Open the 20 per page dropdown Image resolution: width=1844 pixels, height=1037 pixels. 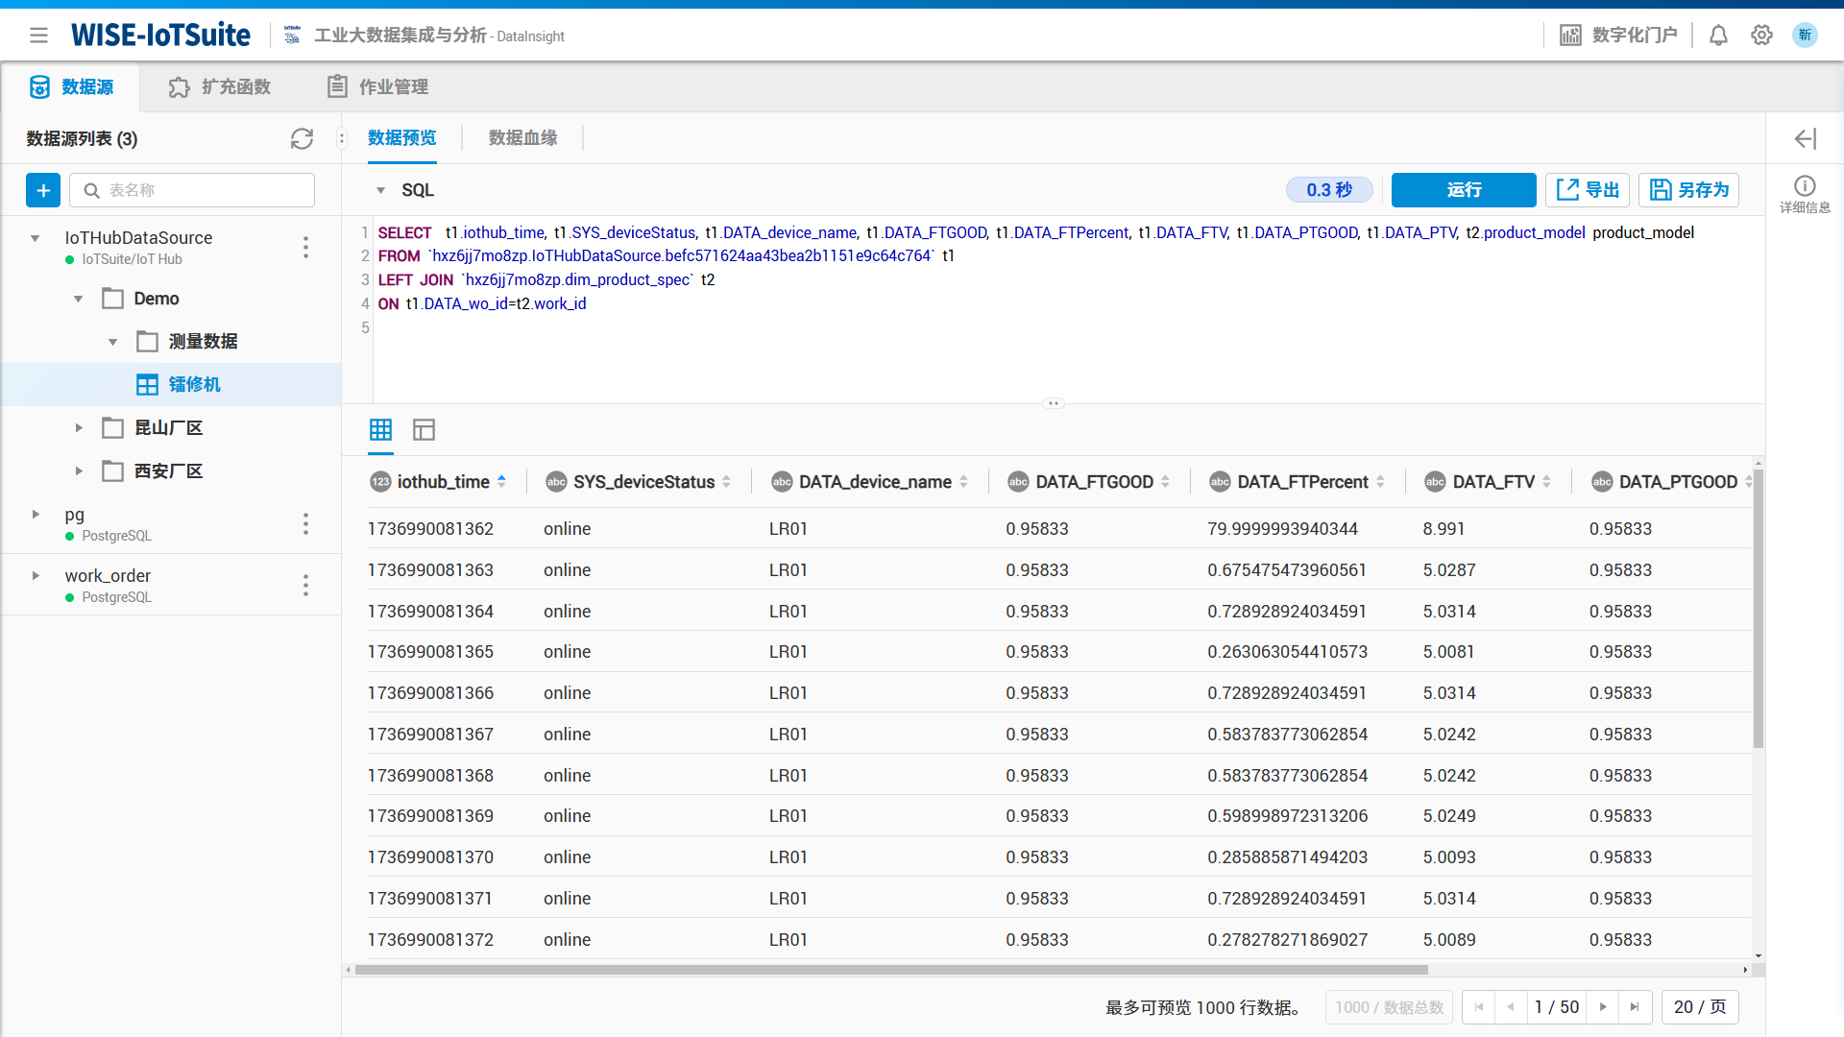pos(1699,1007)
